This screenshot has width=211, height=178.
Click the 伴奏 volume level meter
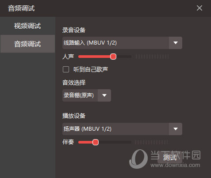[x=151, y=142]
